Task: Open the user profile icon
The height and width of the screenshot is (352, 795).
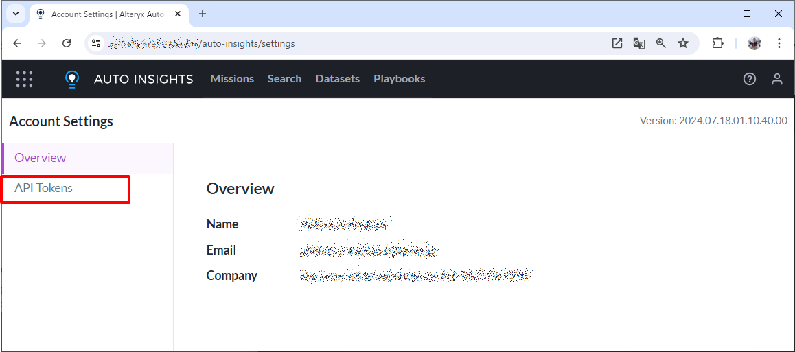Action: point(777,79)
